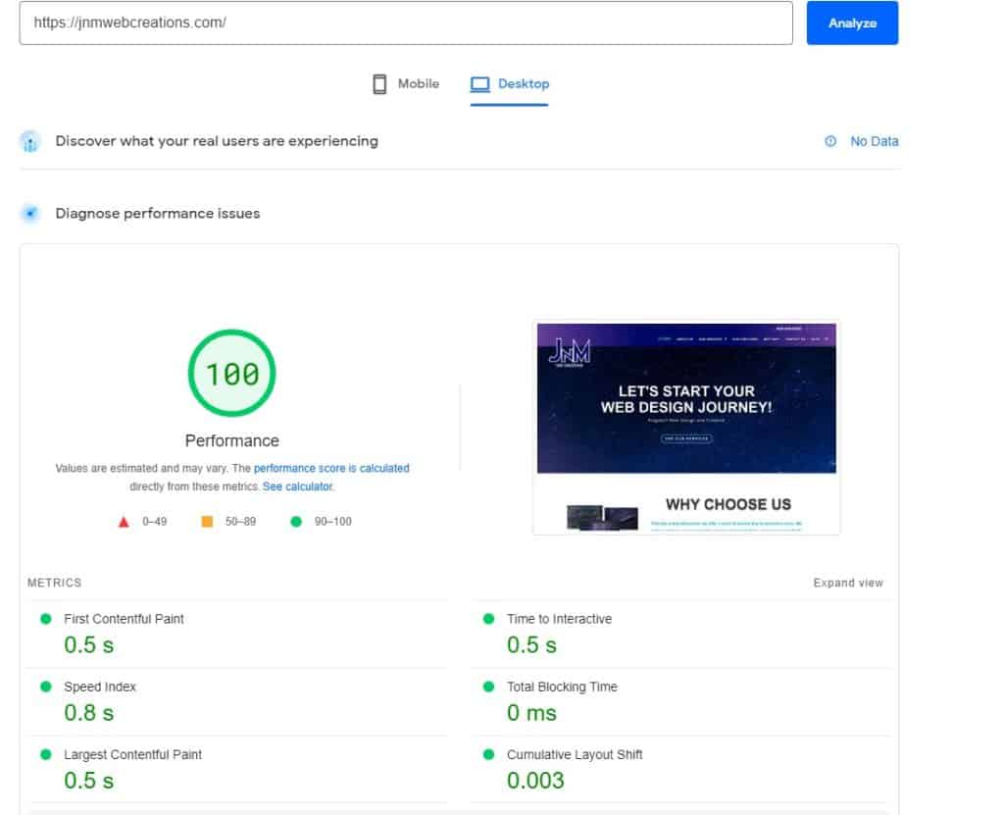Click the Performance score gauge showing 100

[x=231, y=373]
